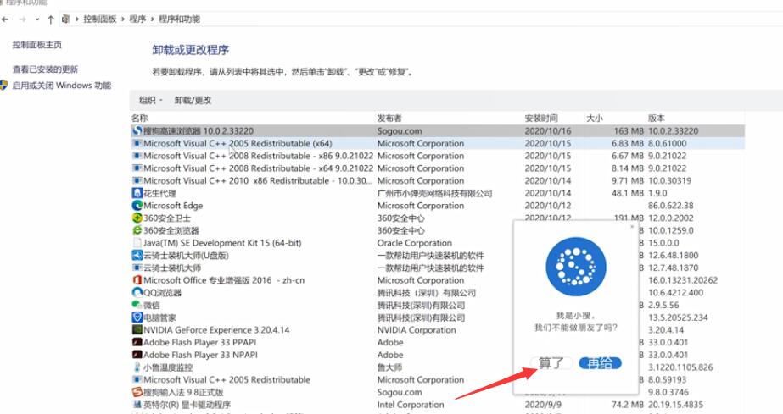Click publisher 鲁大师

click(389, 367)
